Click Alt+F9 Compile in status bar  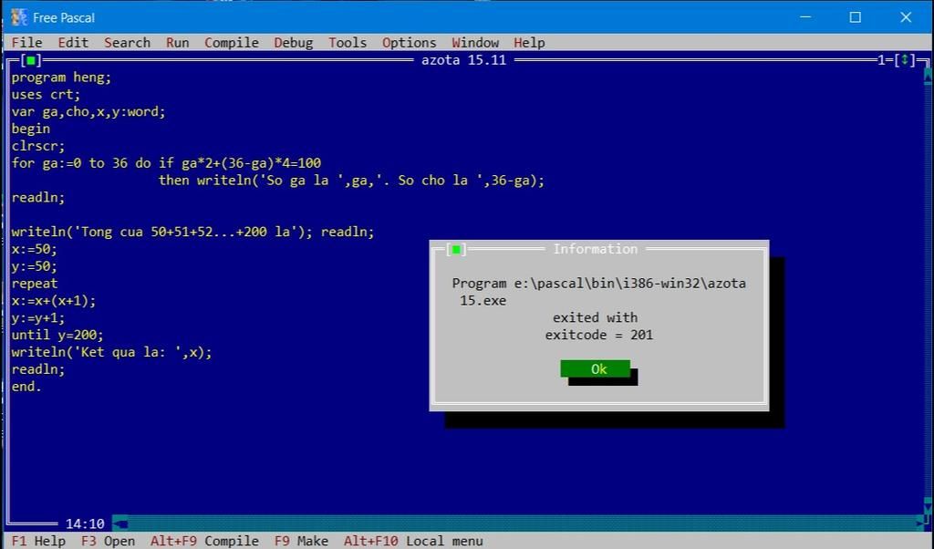[x=204, y=542]
